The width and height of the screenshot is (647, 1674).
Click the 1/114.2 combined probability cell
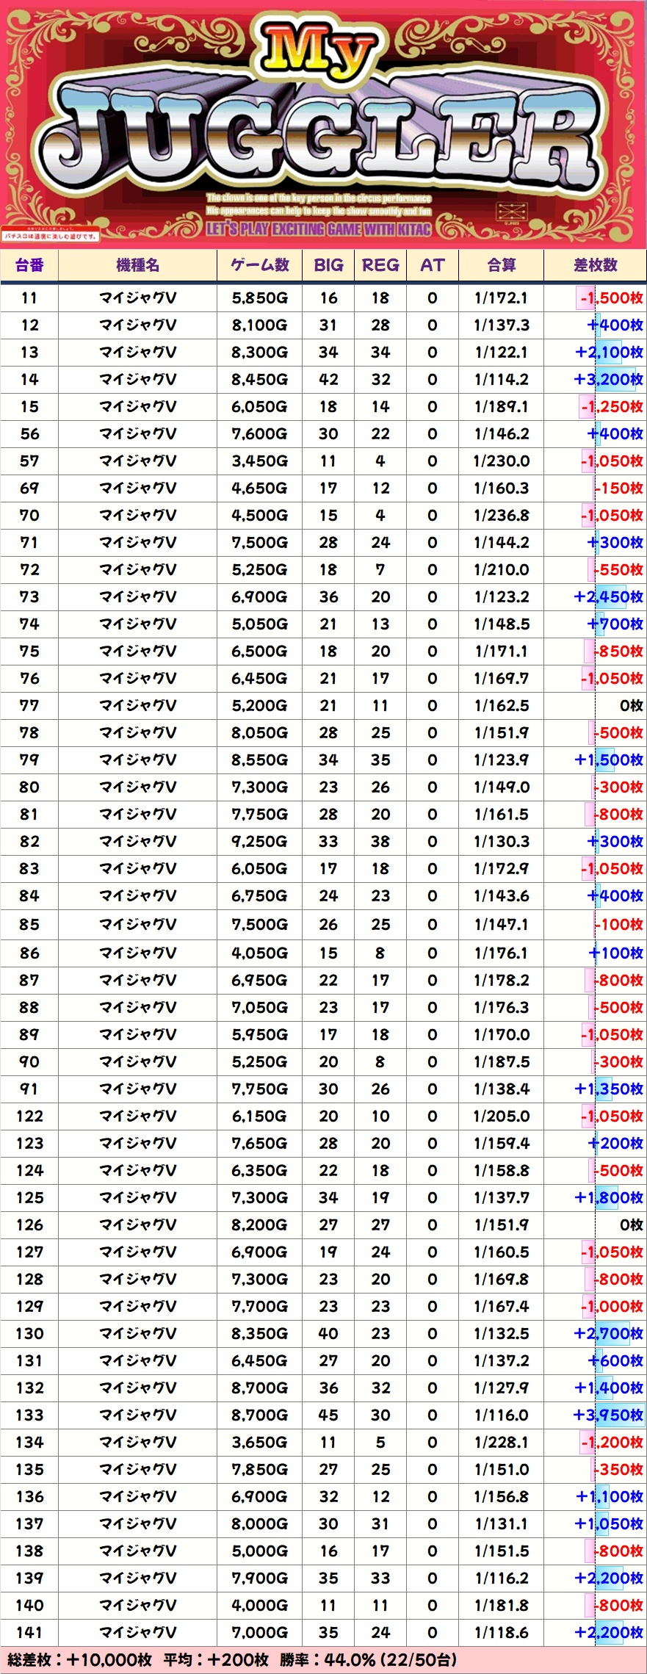502,379
